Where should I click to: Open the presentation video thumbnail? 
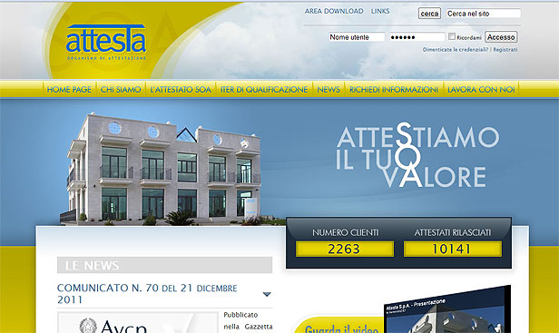pos(447,311)
